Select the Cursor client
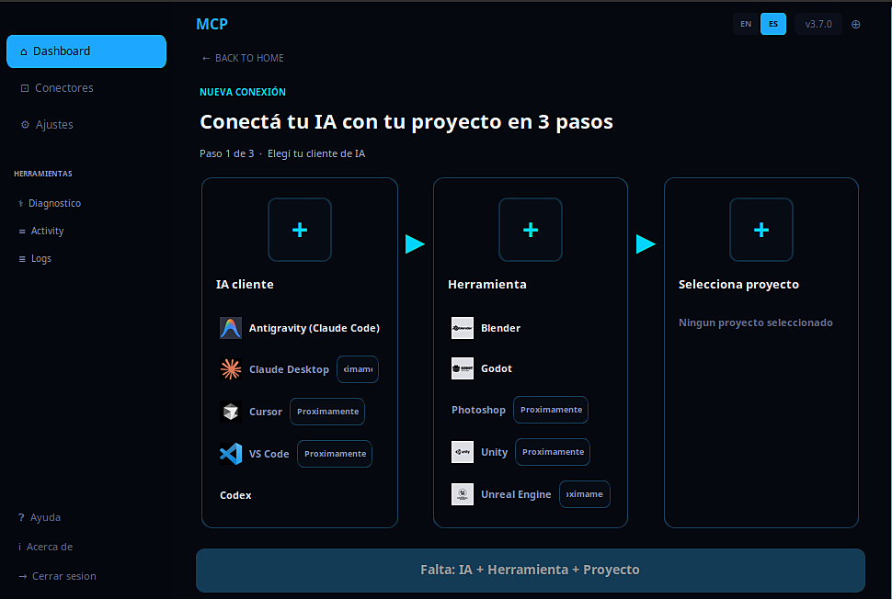This screenshot has width=892, height=599. coord(265,412)
